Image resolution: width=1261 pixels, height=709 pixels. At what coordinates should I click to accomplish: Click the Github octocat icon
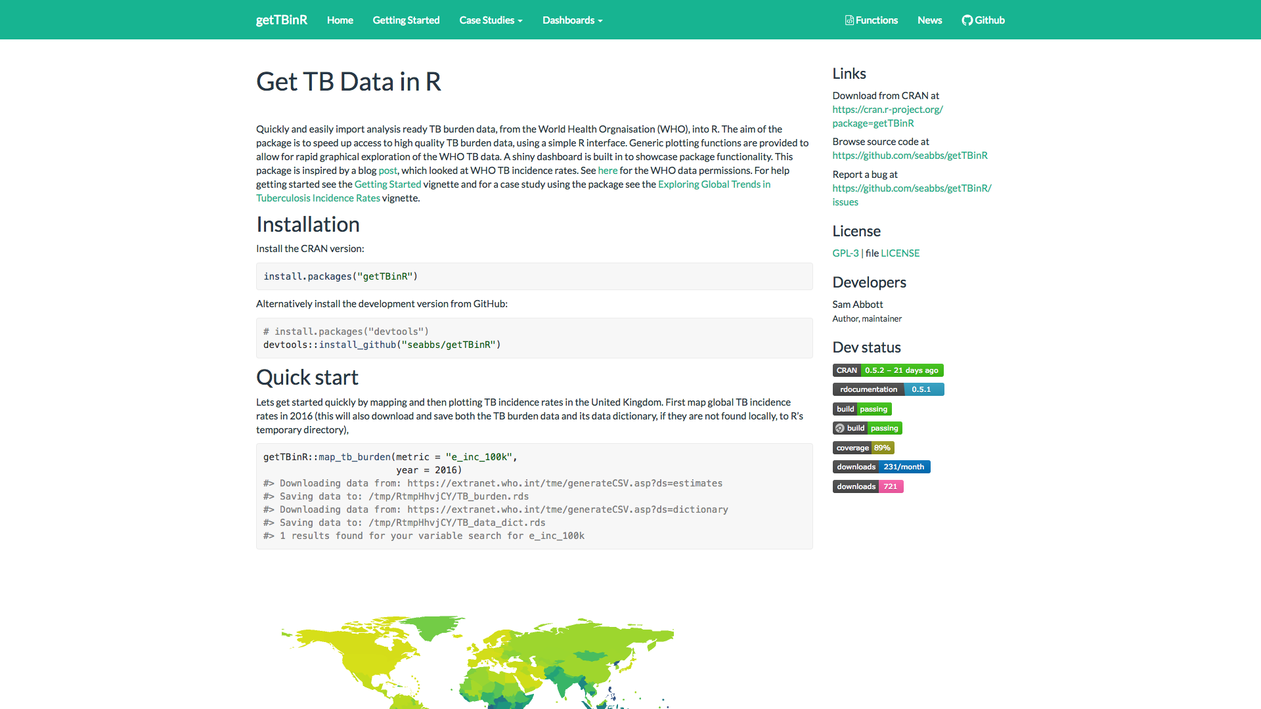pos(967,20)
